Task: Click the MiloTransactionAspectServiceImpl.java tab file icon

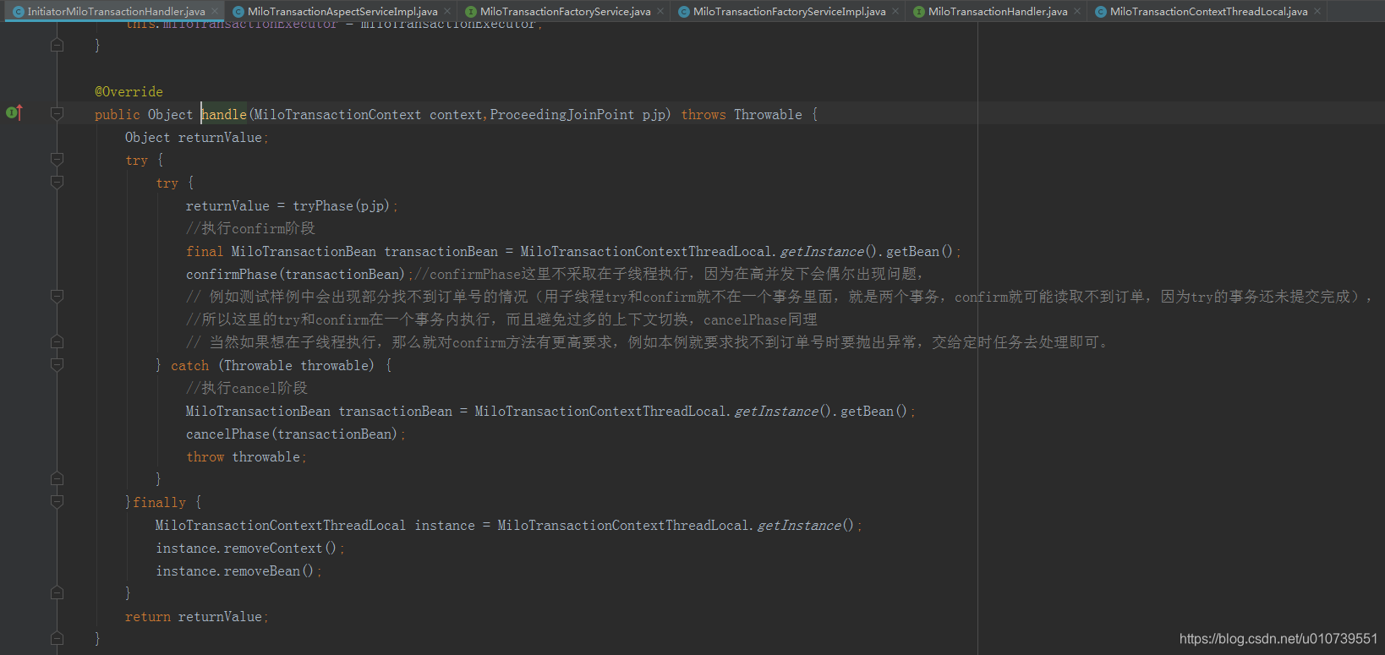Action: pos(238,12)
